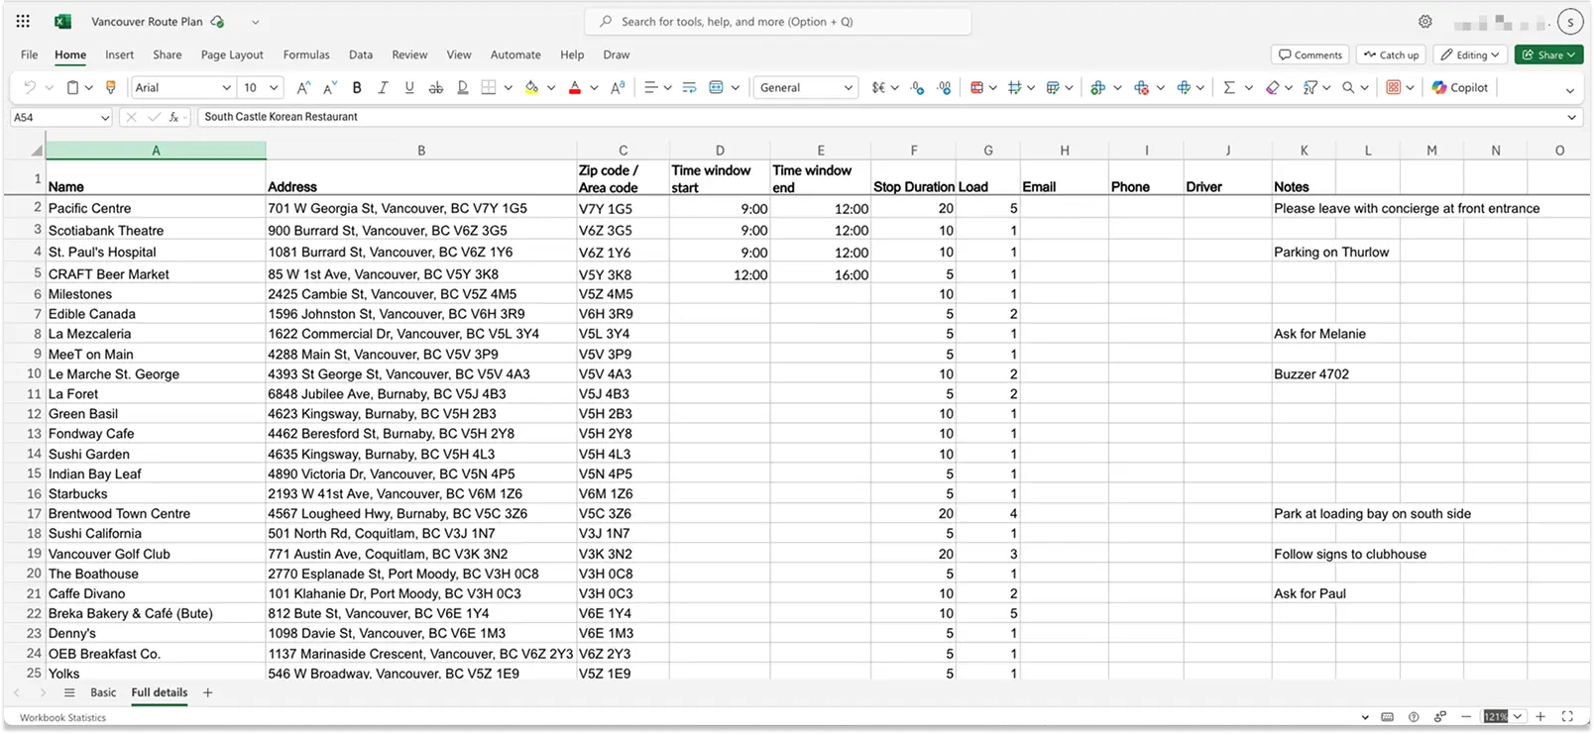Toggle underline formatting
The width and height of the screenshot is (1594, 734).
pyautogui.click(x=409, y=87)
